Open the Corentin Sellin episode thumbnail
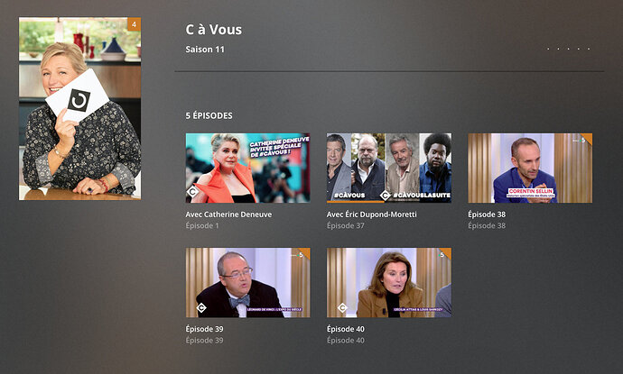Screen dimensions: 623x374 coord(530,169)
